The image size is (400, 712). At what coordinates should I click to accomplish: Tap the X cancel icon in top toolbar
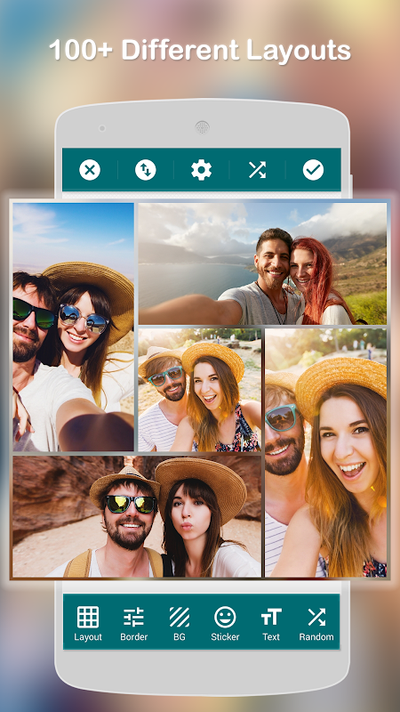tap(90, 170)
